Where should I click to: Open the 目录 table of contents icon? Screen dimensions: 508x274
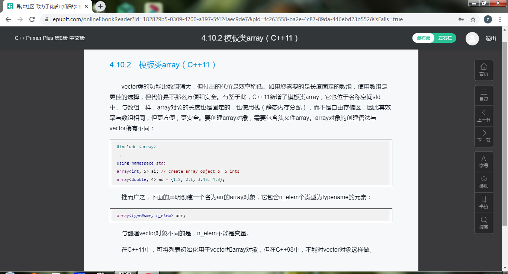point(483,95)
